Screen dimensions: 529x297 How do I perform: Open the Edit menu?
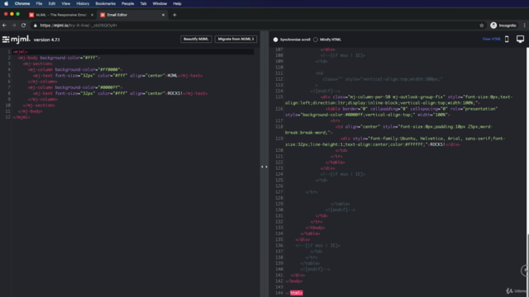51,3
